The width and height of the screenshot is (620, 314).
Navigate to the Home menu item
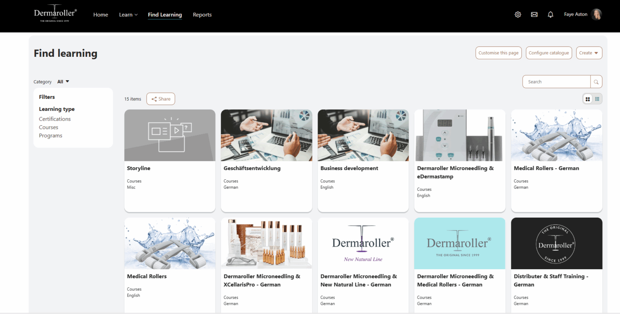(x=101, y=15)
